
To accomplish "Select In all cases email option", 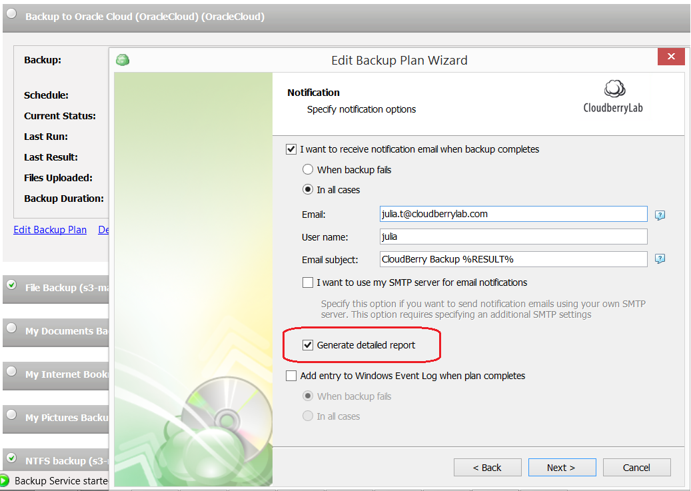I will [x=308, y=189].
